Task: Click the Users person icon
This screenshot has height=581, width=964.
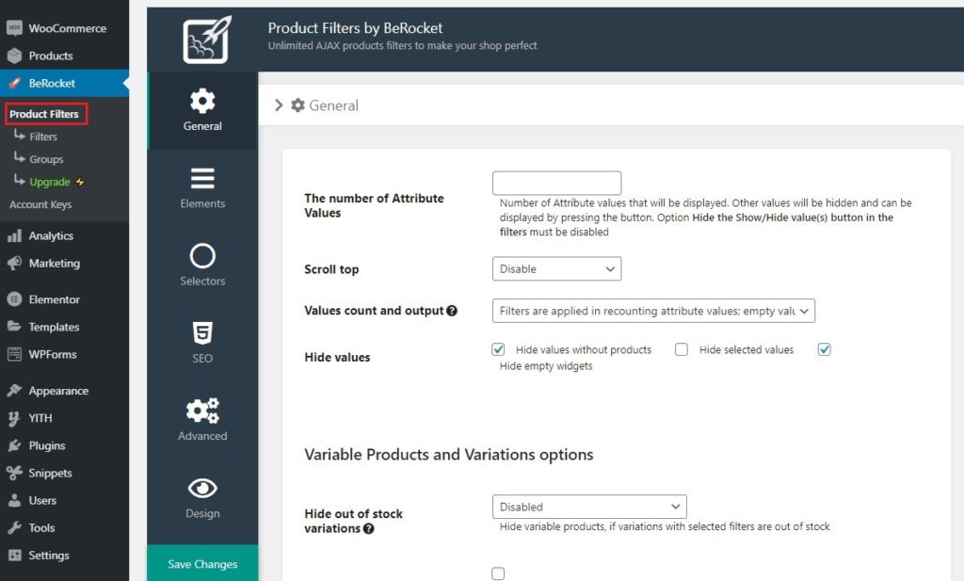Action: click(x=14, y=500)
